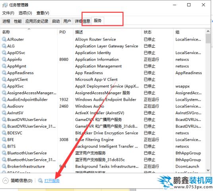The height and width of the screenshot is (191, 213).
Task: Click PID 3008 in the BFE row
Action: pos(64,140)
